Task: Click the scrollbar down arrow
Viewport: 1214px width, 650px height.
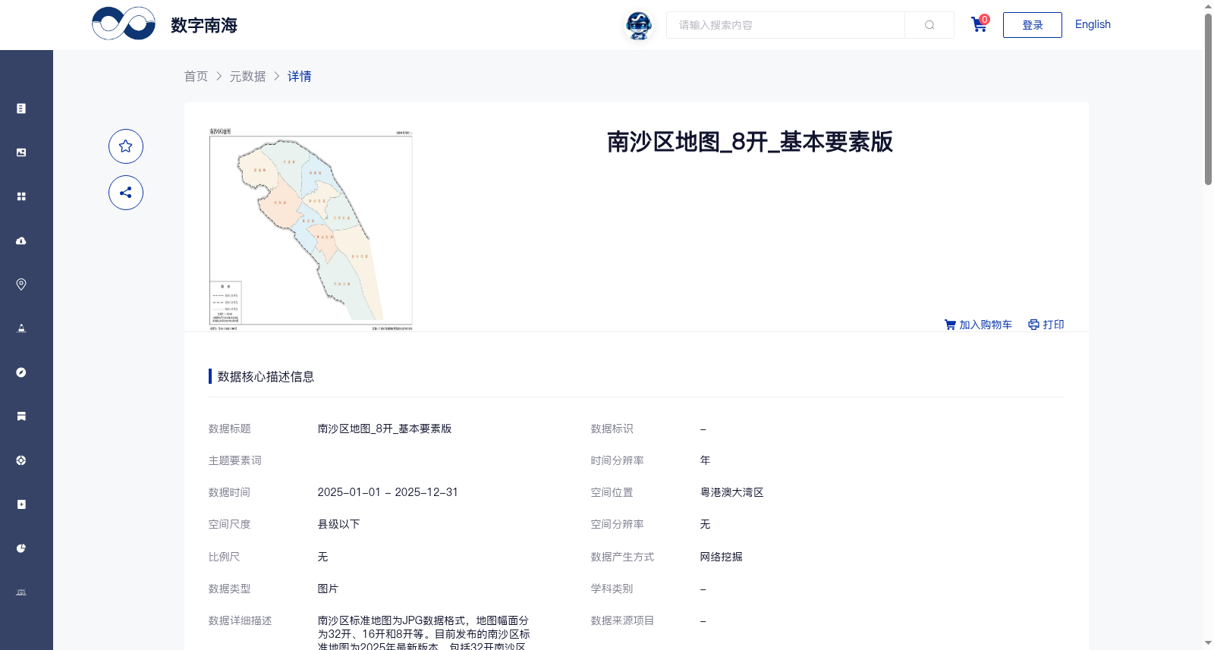Action: [x=1208, y=643]
